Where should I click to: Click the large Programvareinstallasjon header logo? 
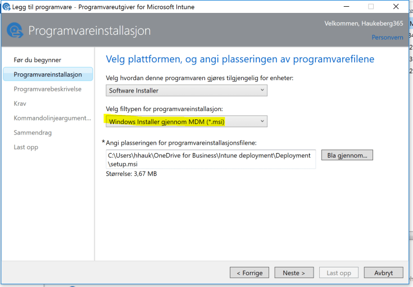coord(15,30)
